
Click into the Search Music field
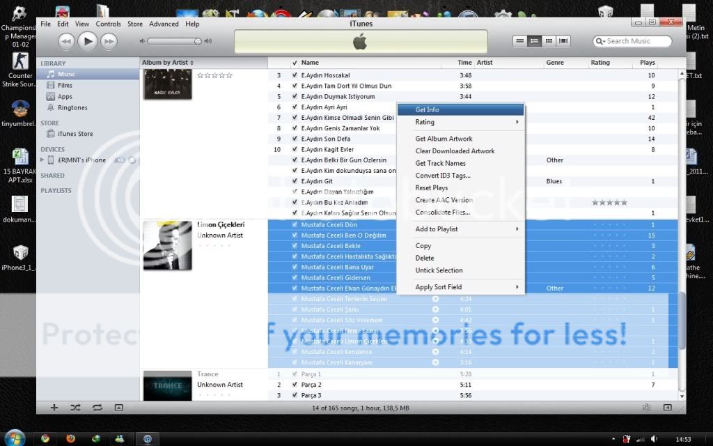(x=632, y=41)
